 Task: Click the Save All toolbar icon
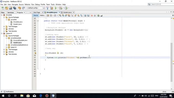click(x=14, y=8)
